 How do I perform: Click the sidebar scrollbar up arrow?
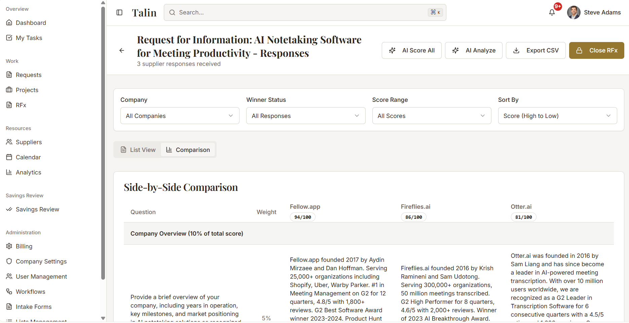click(103, 3)
